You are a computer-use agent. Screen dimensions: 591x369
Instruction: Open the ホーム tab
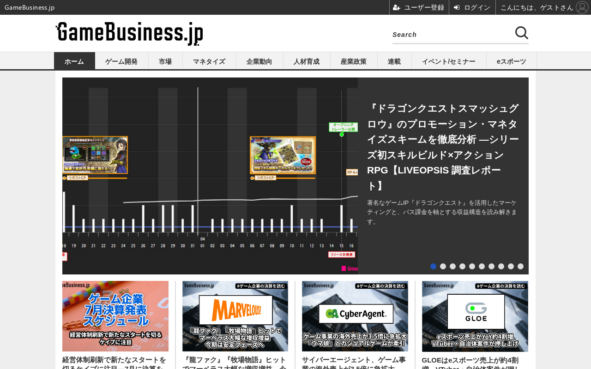(x=74, y=61)
